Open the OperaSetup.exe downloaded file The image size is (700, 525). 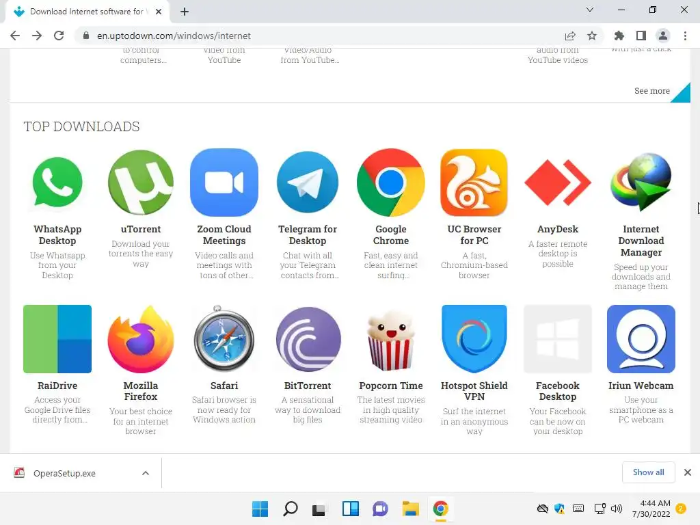pos(64,473)
